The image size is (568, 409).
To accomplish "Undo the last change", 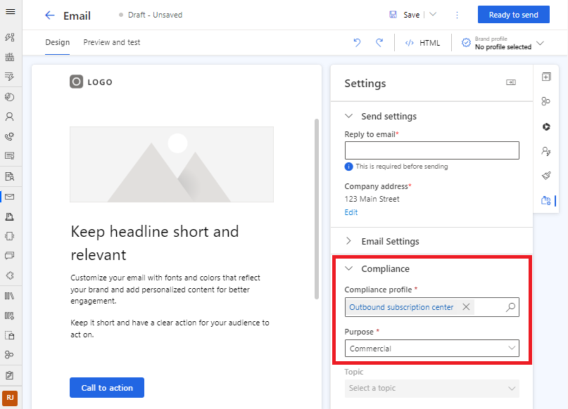I will (x=357, y=43).
